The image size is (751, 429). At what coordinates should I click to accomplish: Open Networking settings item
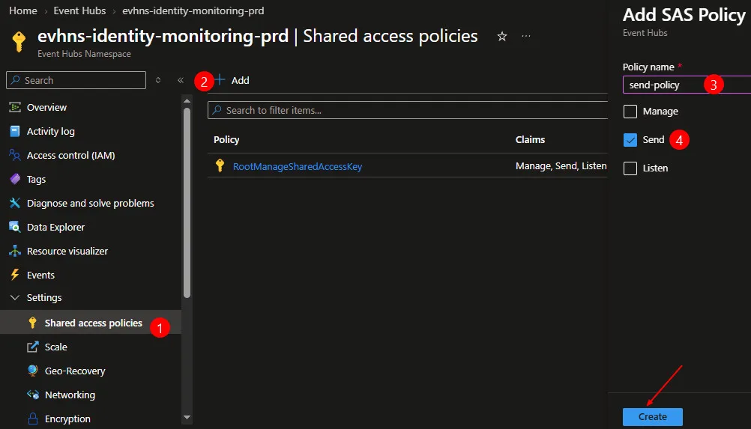click(x=70, y=395)
